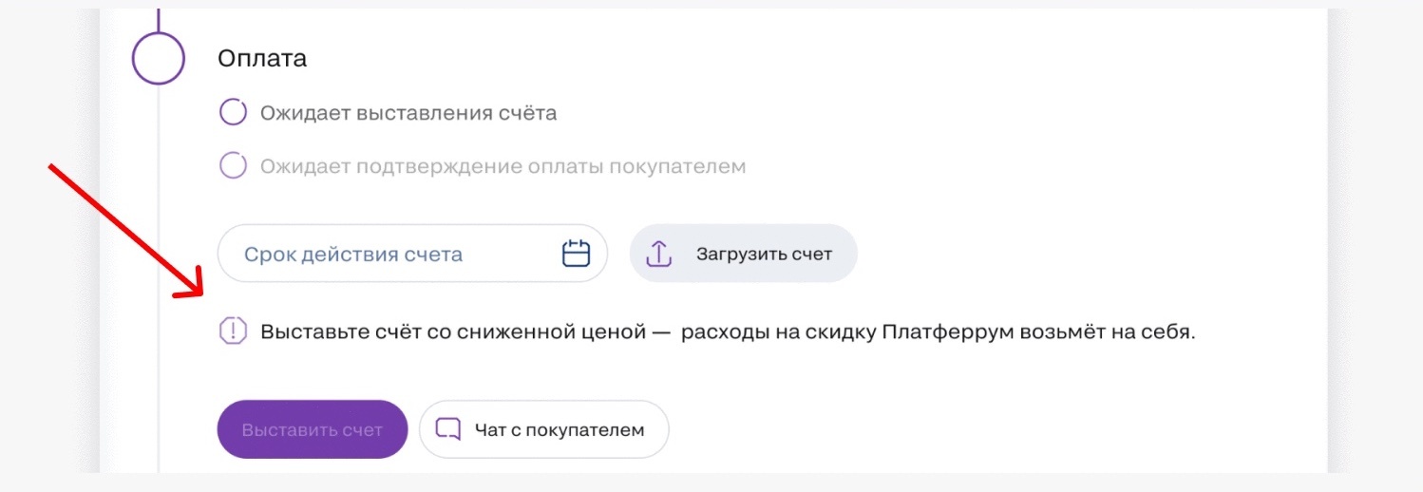Image resolution: width=1423 pixels, height=492 pixels.
Task: Click the purple Выставить счет button
Action: click(313, 429)
